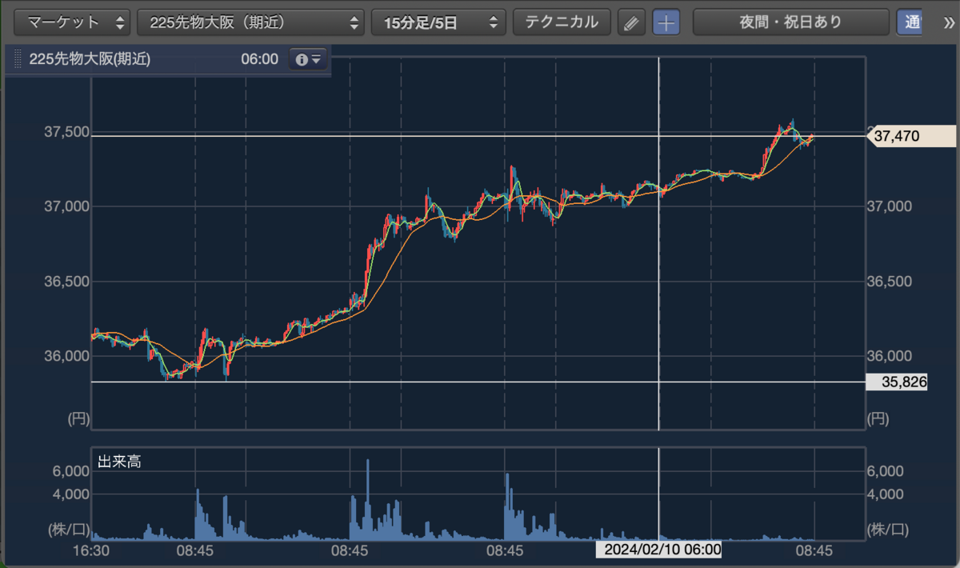Open the 225先物大阪（期近） symbol dropdown
960x568 pixels.
tap(250, 22)
